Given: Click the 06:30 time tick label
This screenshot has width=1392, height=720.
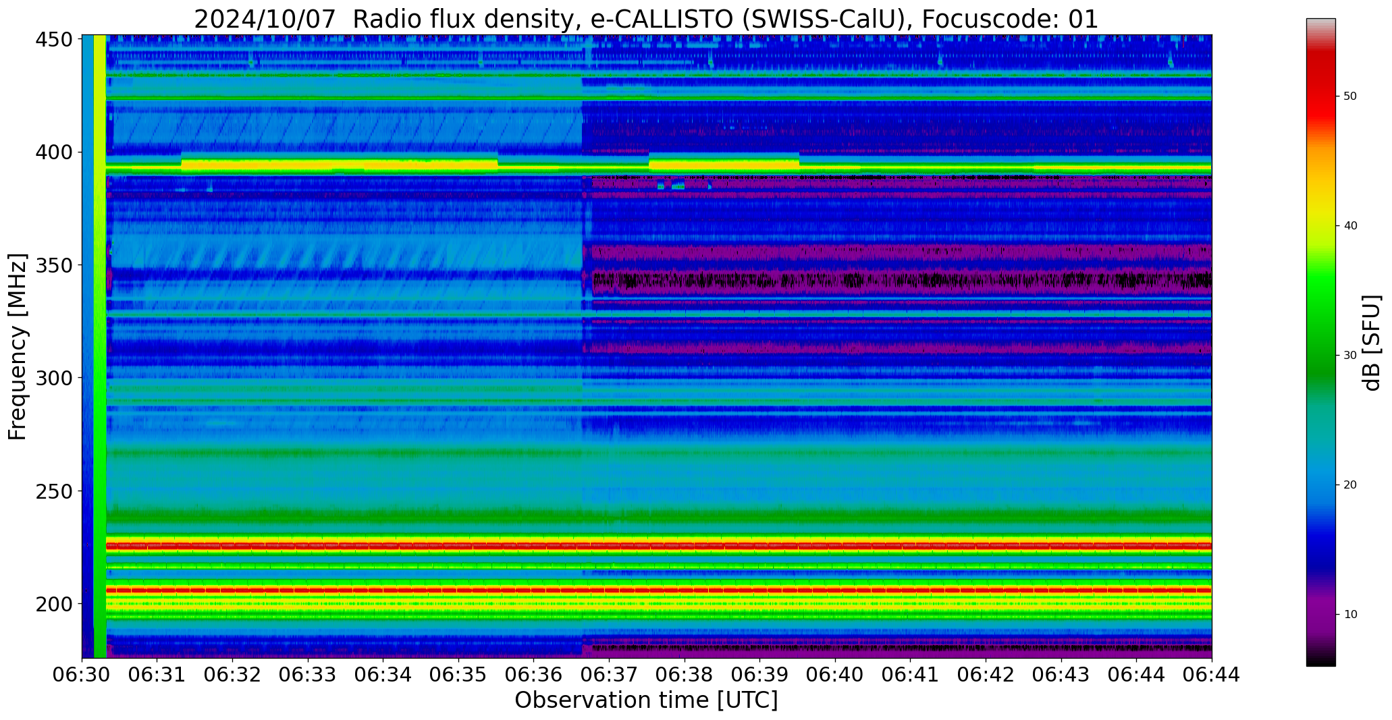Looking at the screenshot, I should (x=82, y=675).
